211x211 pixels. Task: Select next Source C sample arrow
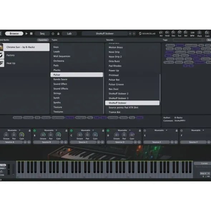(102, 142)
